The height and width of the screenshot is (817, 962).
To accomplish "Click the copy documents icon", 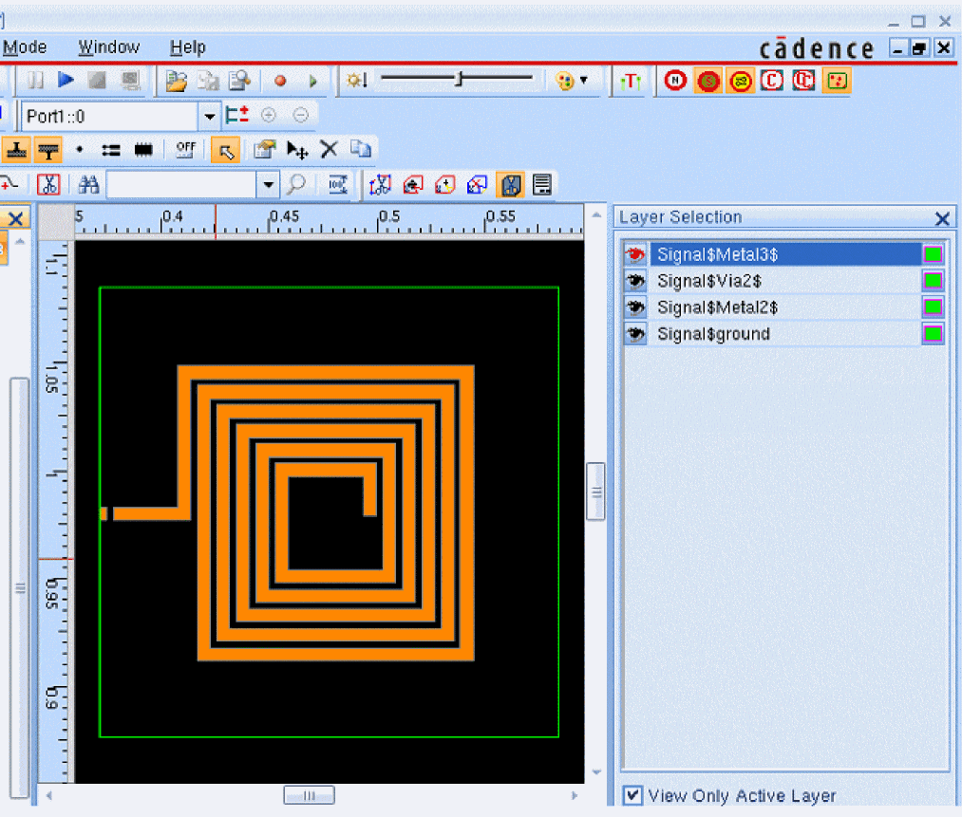I will 361,149.
